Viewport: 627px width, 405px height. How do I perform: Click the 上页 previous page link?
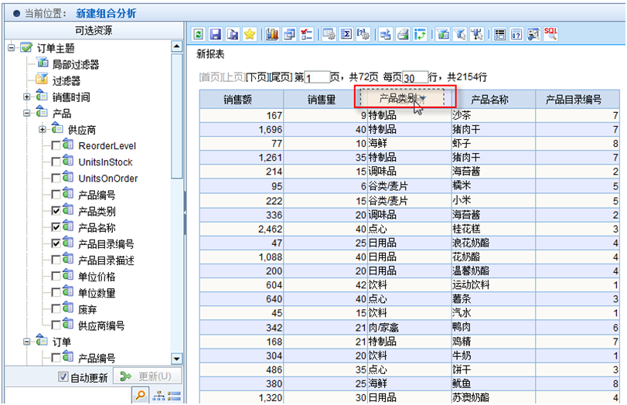(233, 77)
